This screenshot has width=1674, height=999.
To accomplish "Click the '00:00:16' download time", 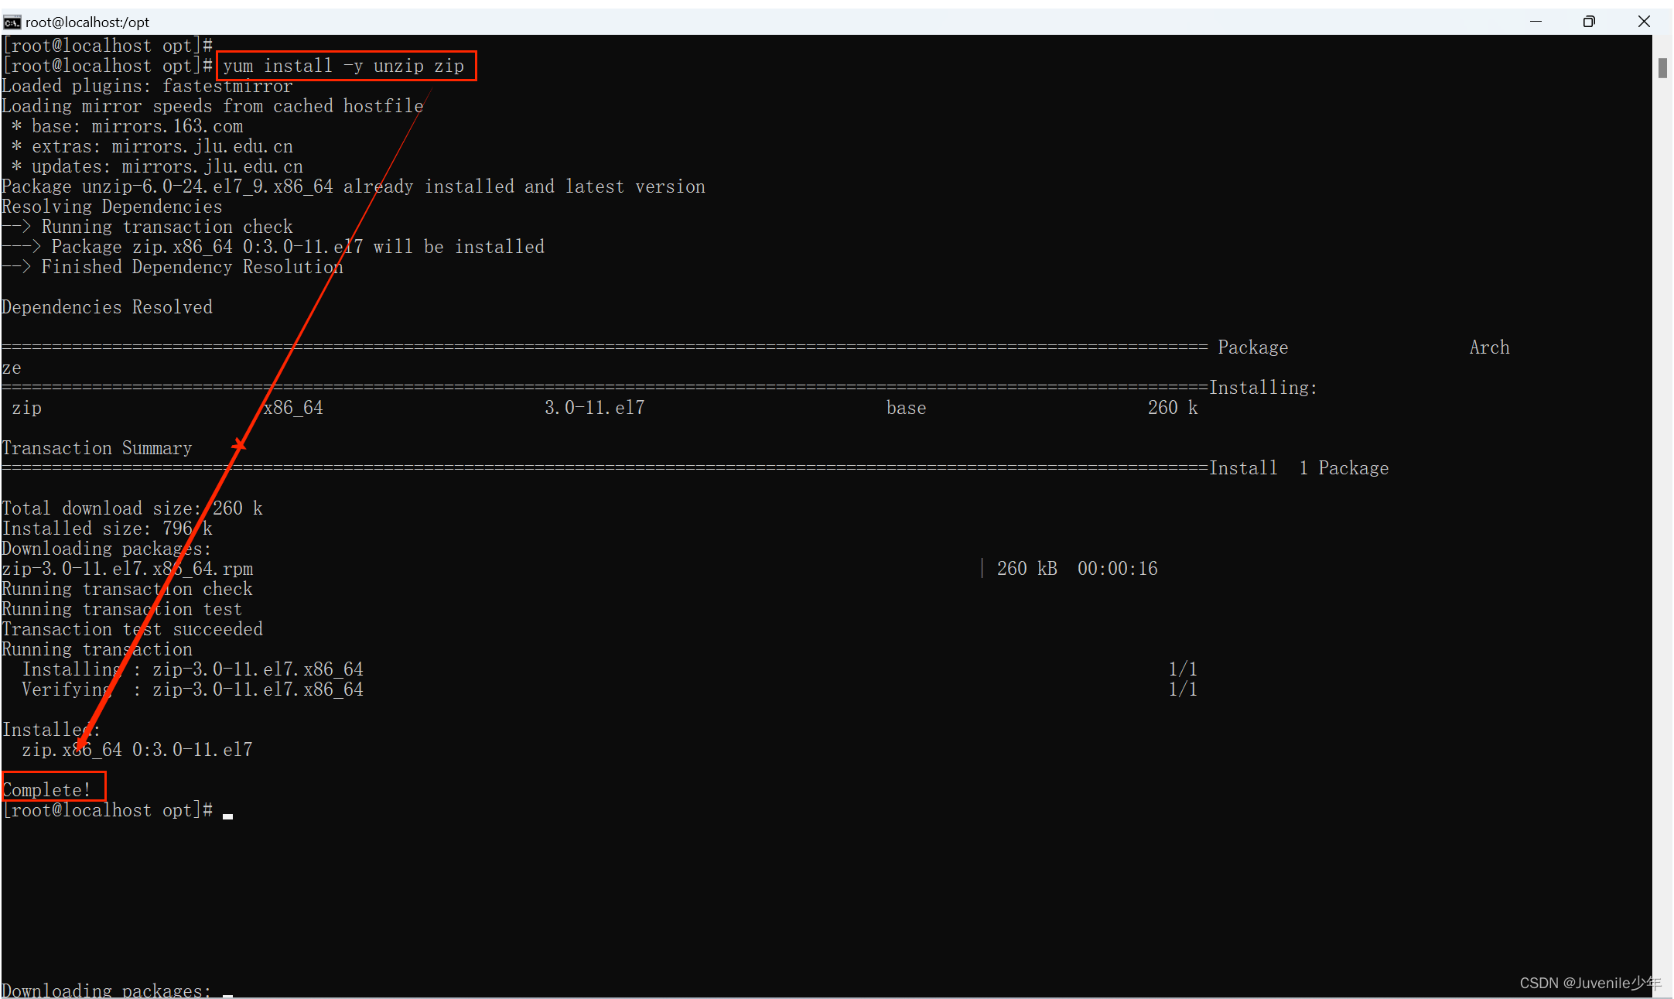I will 1118,569.
